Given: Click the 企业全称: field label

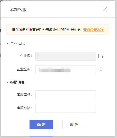Looking at the screenshot, I should (24, 69).
